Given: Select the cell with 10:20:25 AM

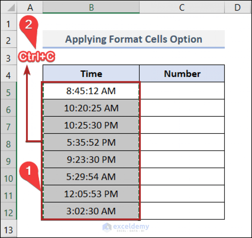Looking at the screenshot, I should [91, 108].
